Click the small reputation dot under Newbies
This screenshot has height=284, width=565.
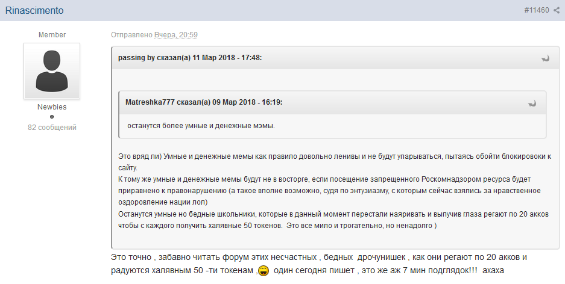pos(52,117)
